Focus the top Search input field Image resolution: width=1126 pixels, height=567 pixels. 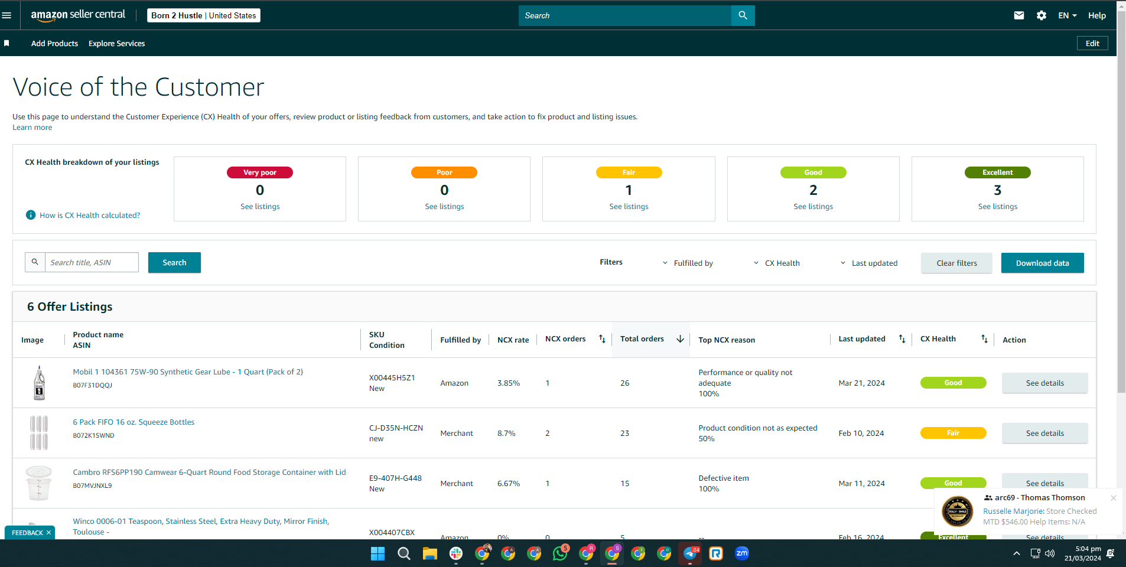coord(625,15)
